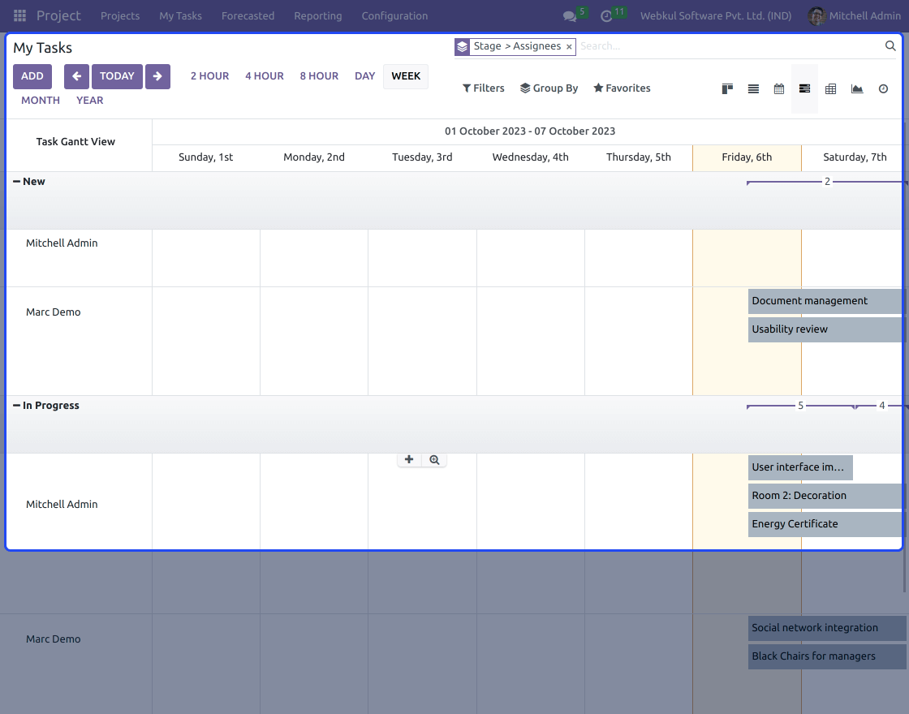Image resolution: width=909 pixels, height=714 pixels.
Task: Open the Activity view
Action: 883,88
